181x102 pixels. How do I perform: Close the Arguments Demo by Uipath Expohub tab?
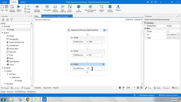71,16
